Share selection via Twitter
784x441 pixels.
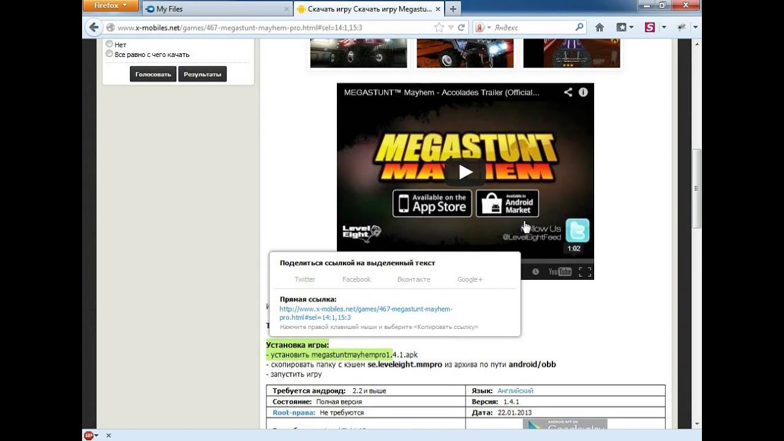(304, 279)
